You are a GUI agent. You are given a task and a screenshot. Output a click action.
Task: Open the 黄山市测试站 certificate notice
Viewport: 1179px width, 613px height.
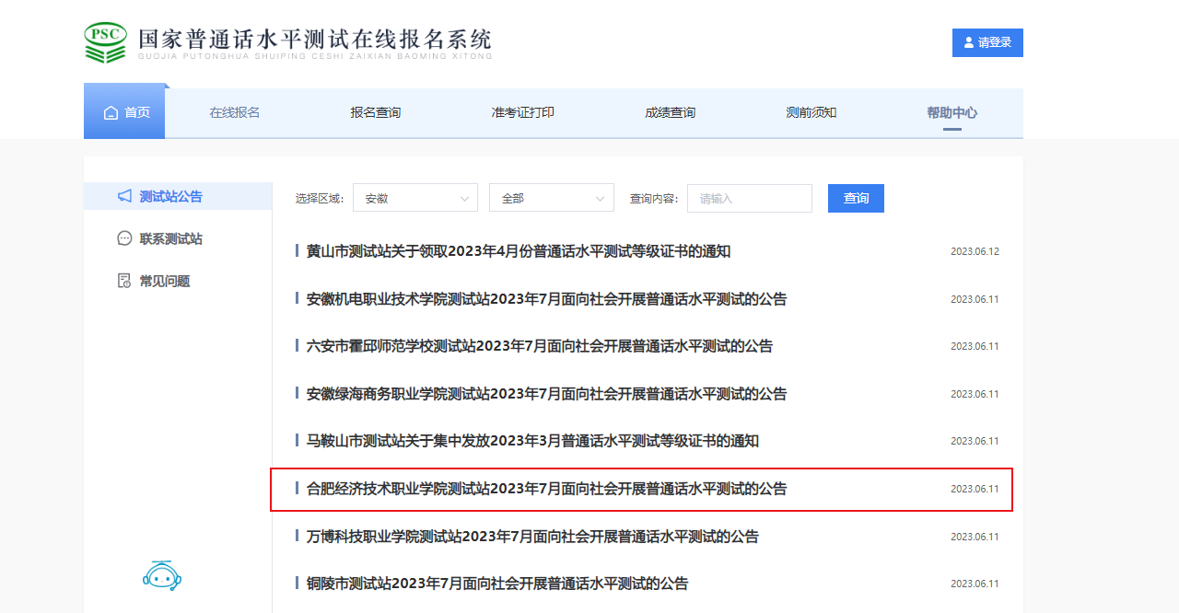[x=518, y=251]
